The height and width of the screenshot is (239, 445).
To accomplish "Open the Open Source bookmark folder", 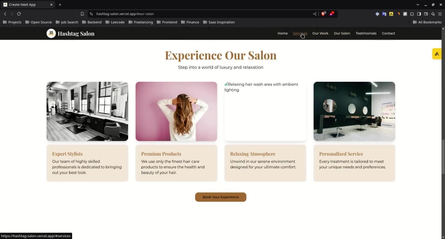I will click(x=39, y=22).
